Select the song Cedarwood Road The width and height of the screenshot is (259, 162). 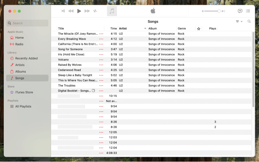coord(70,70)
